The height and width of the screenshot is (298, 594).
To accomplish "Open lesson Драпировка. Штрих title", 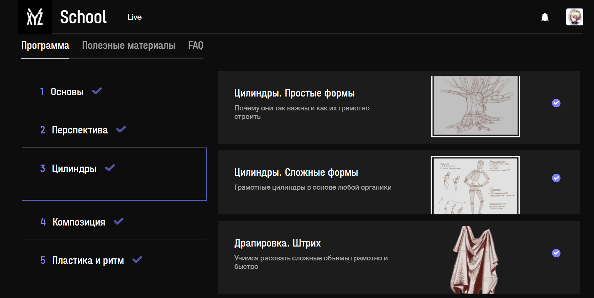I will (277, 243).
